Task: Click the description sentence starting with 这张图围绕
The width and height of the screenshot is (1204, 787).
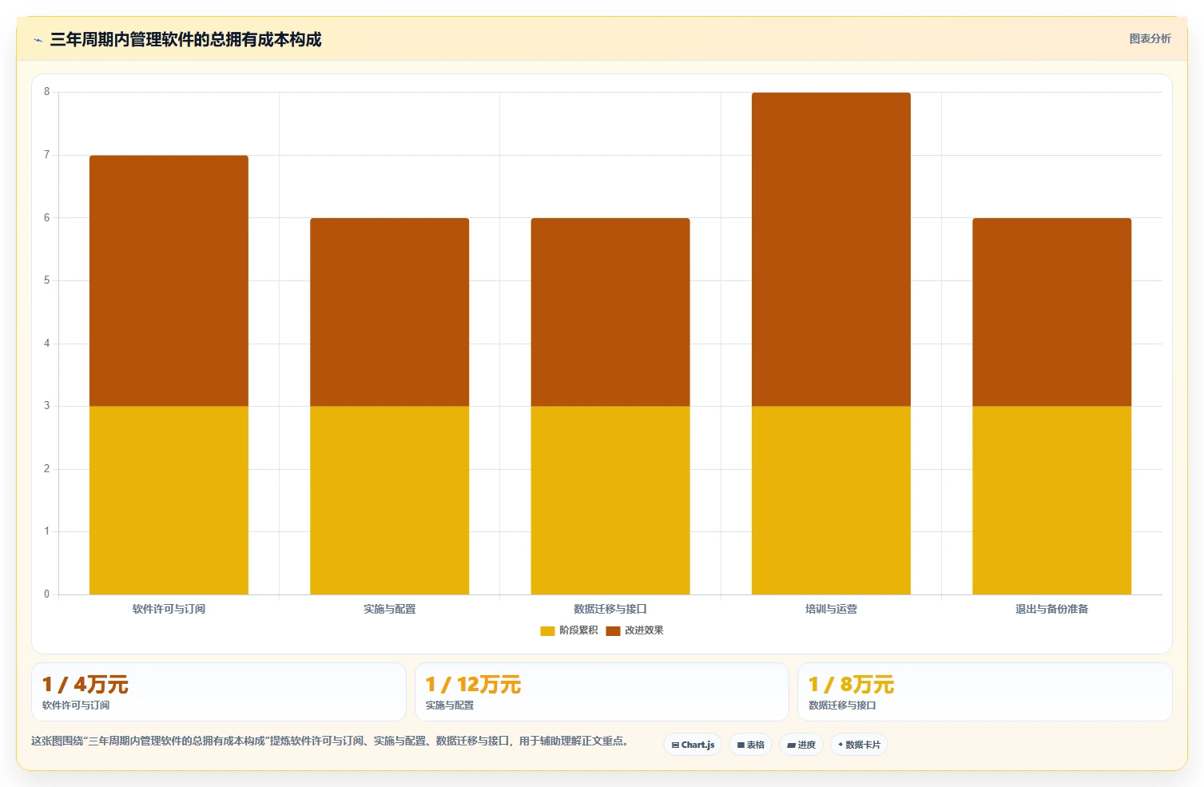Action: click(x=330, y=741)
